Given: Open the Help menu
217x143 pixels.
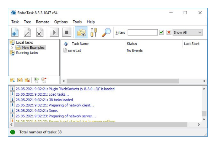Looking at the screenshot, I should (x=91, y=22).
